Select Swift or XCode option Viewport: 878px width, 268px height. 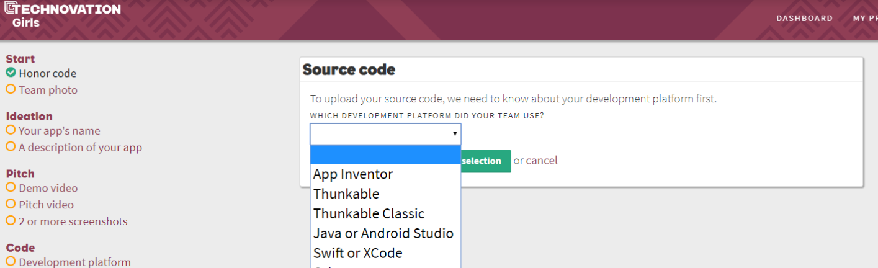click(357, 253)
